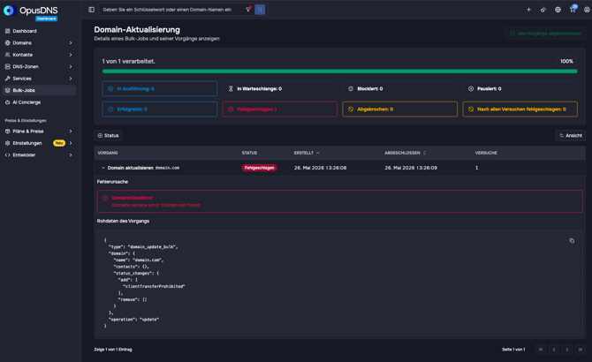This screenshot has height=362, width=592.
Task: Expand the Services sidebar chevron
Action: point(71,79)
